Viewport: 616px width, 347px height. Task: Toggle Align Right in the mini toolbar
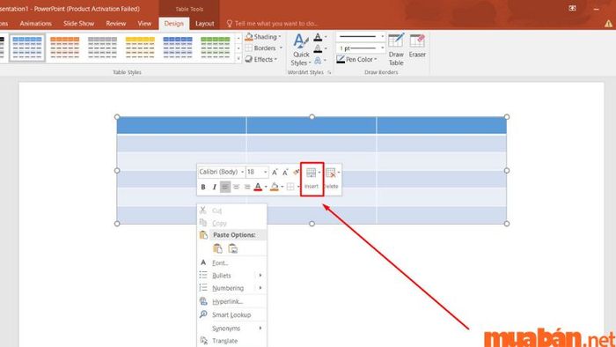(x=247, y=187)
